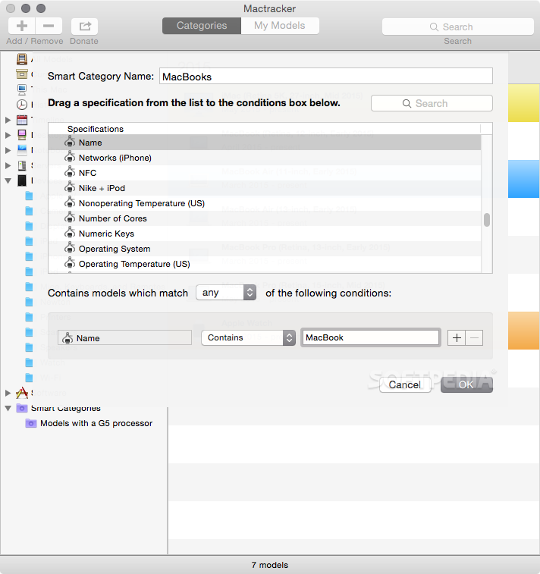Select the archive box sidebar icon

point(22,74)
